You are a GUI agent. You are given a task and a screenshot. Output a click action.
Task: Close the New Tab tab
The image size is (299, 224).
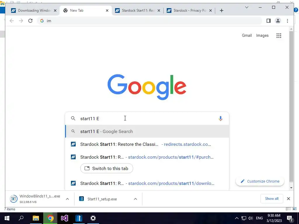[107, 10]
